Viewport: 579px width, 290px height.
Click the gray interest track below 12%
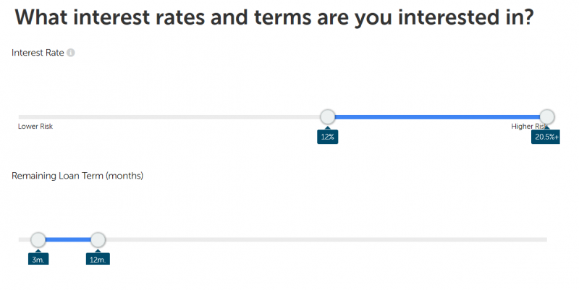(169, 117)
